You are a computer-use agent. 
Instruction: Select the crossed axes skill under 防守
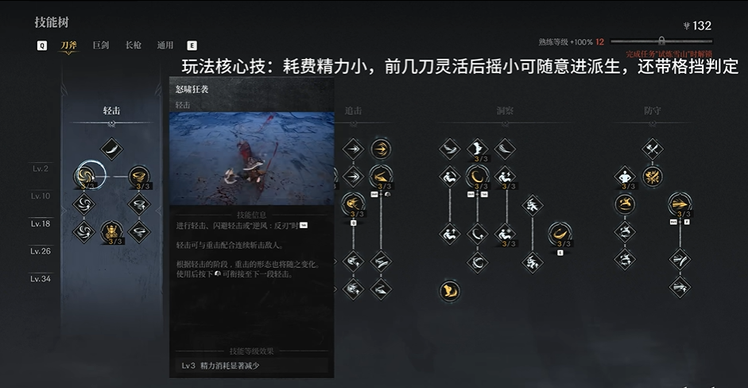[652, 149]
